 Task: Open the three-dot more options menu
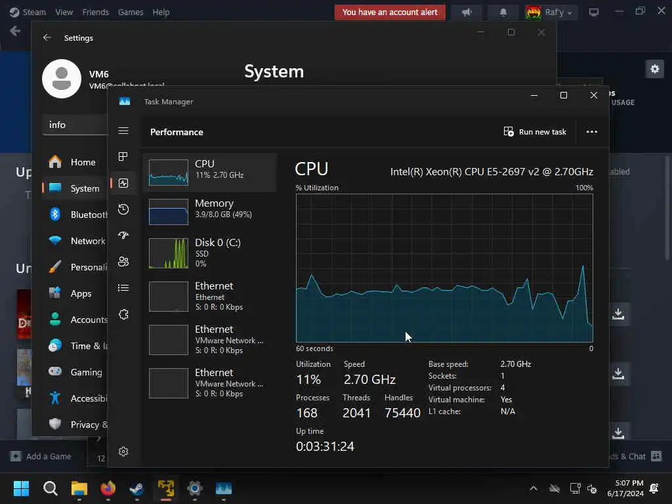tap(591, 132)
